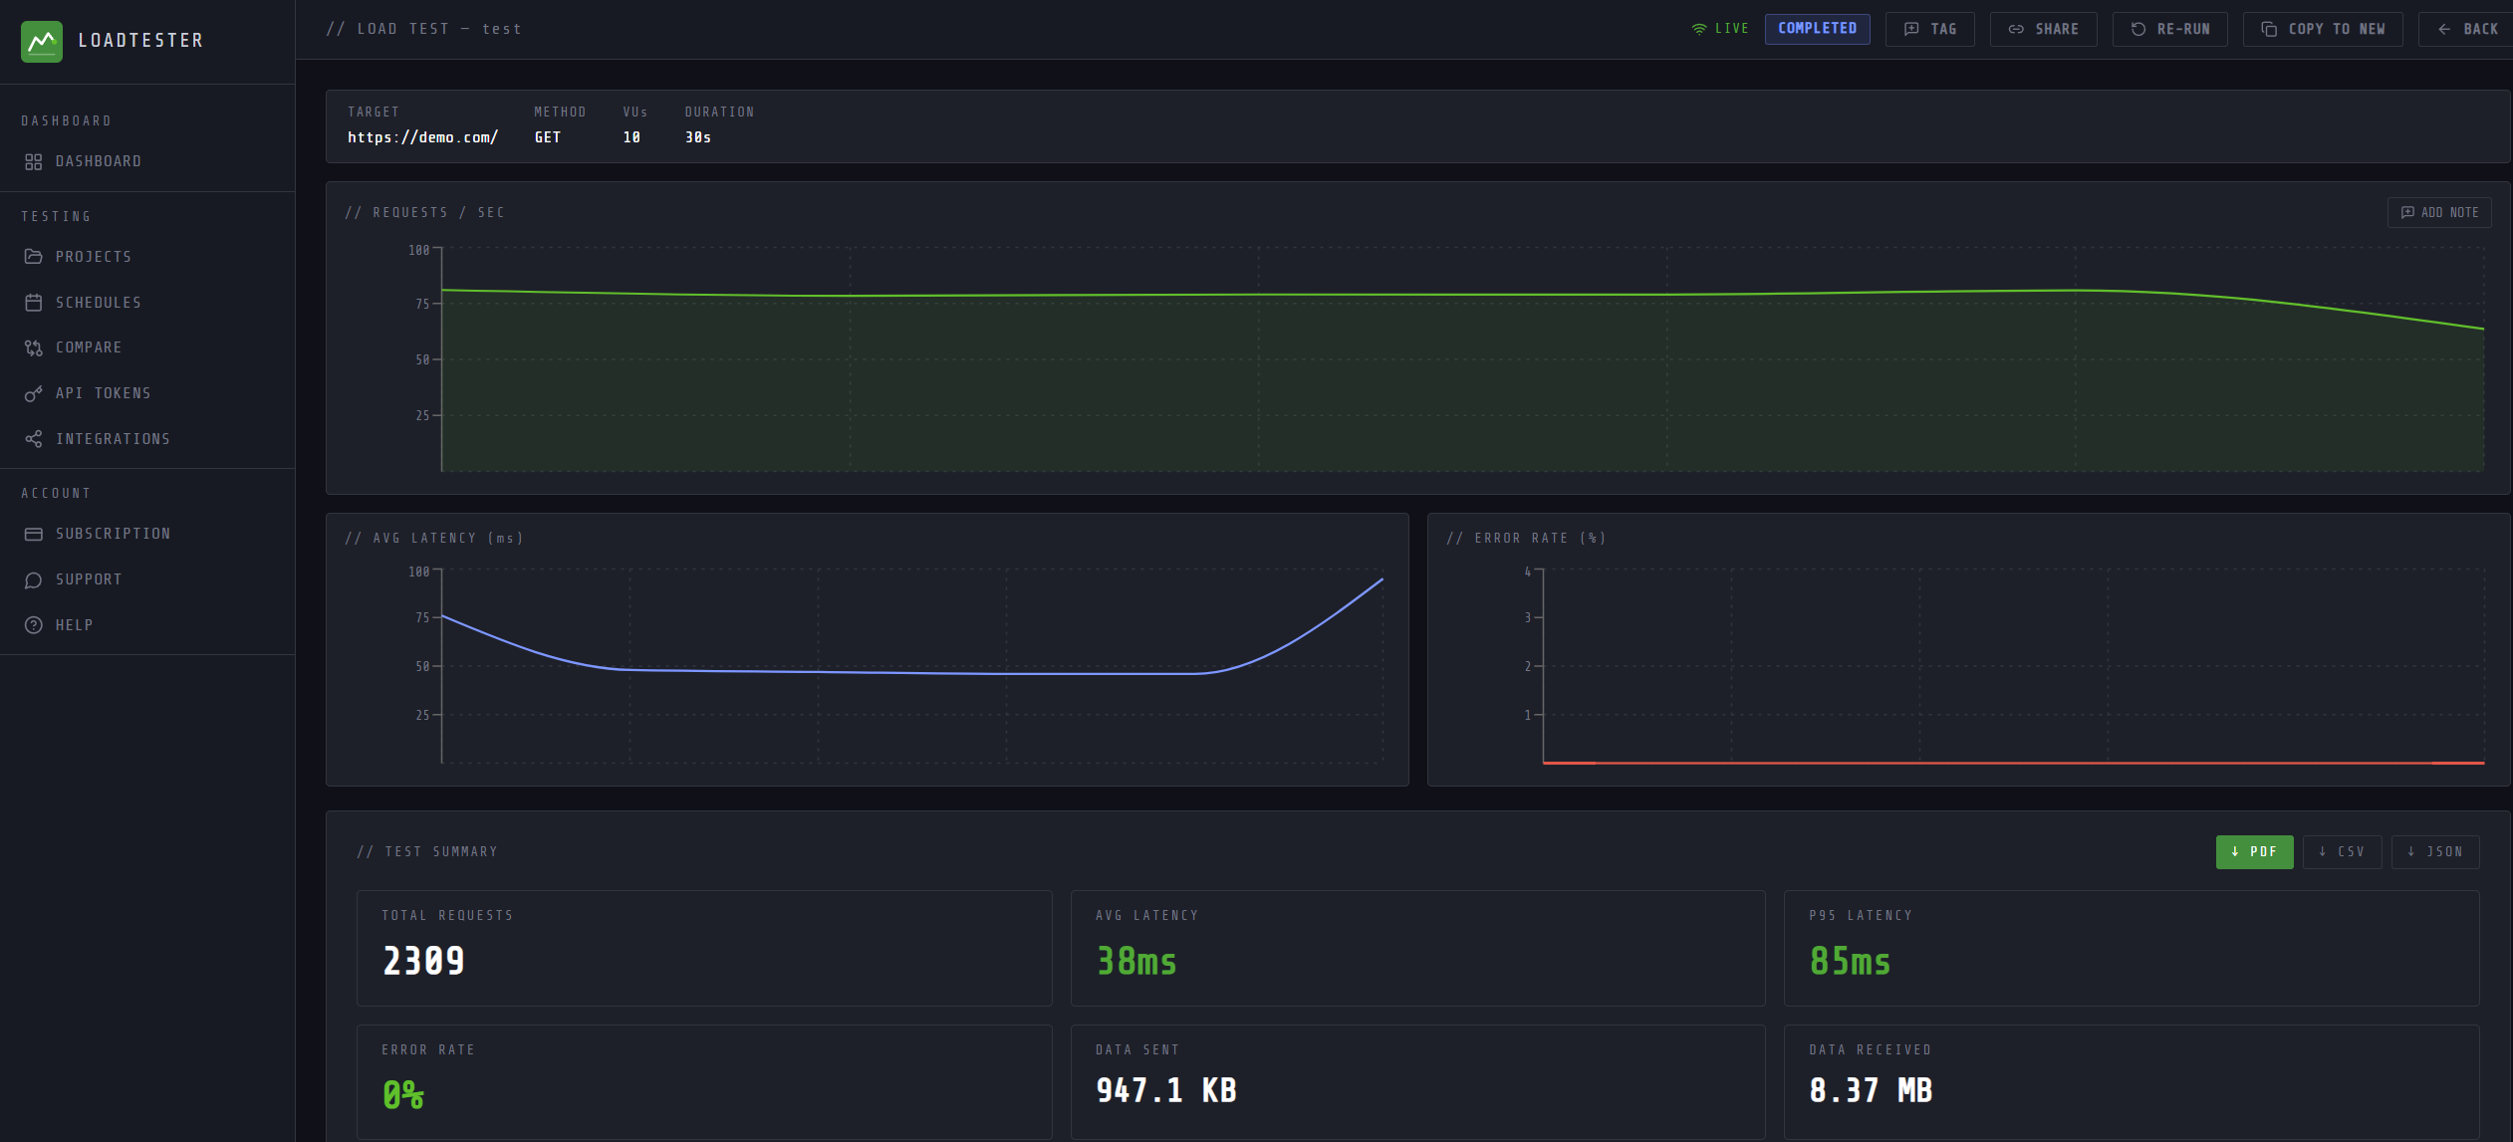Click the Add Note icon on requests chart
This screenshot has width=2513, height=1142.
[x=2407, y=212]
